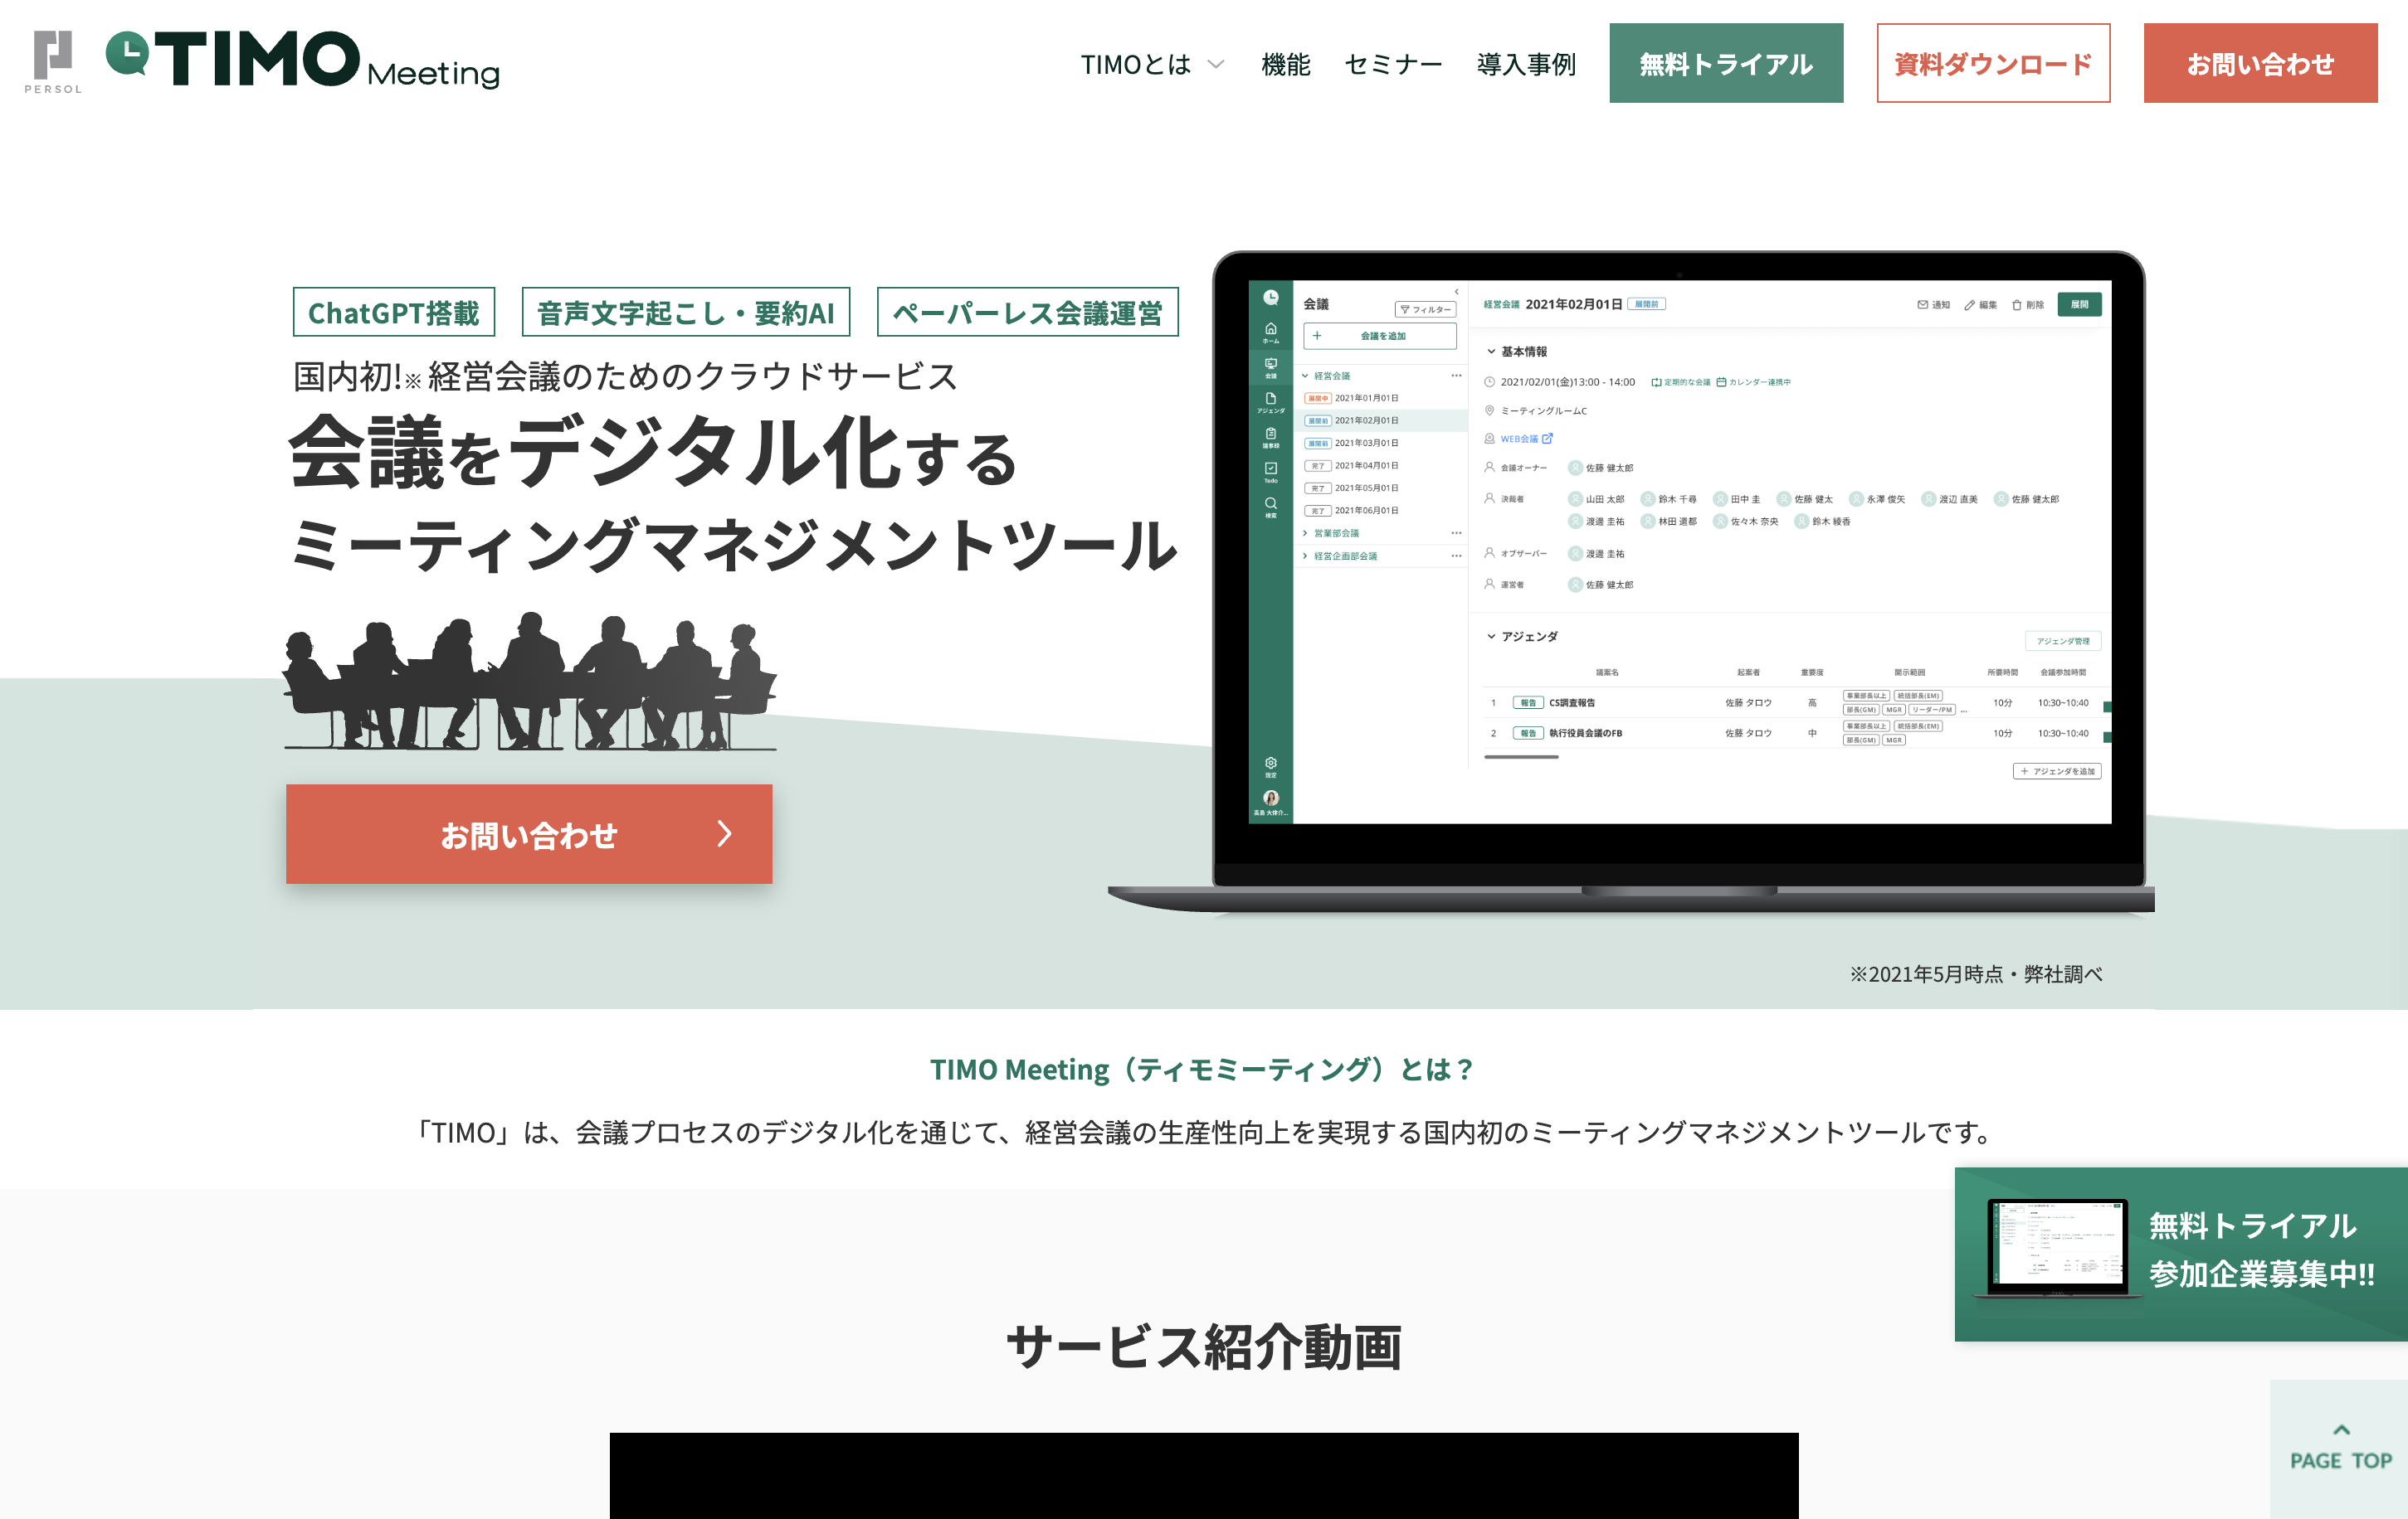The image size is (2408, 1519).
Task: Click the 無料トライアル green button
Action: (1727, 64)
